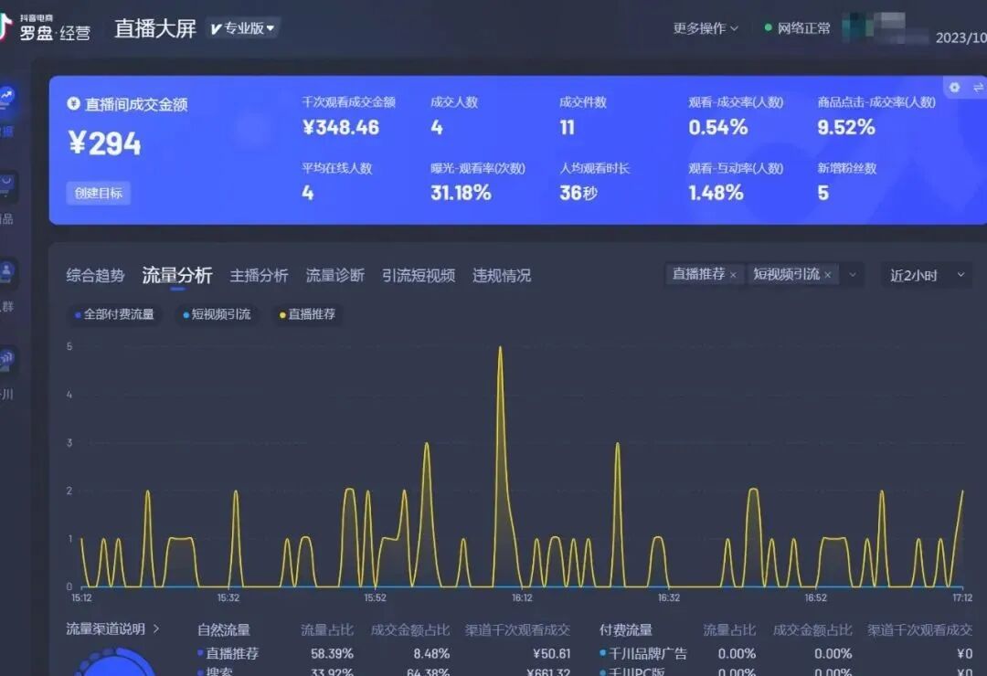Click the tallest chart peak before 16:12

coord(501,348)
